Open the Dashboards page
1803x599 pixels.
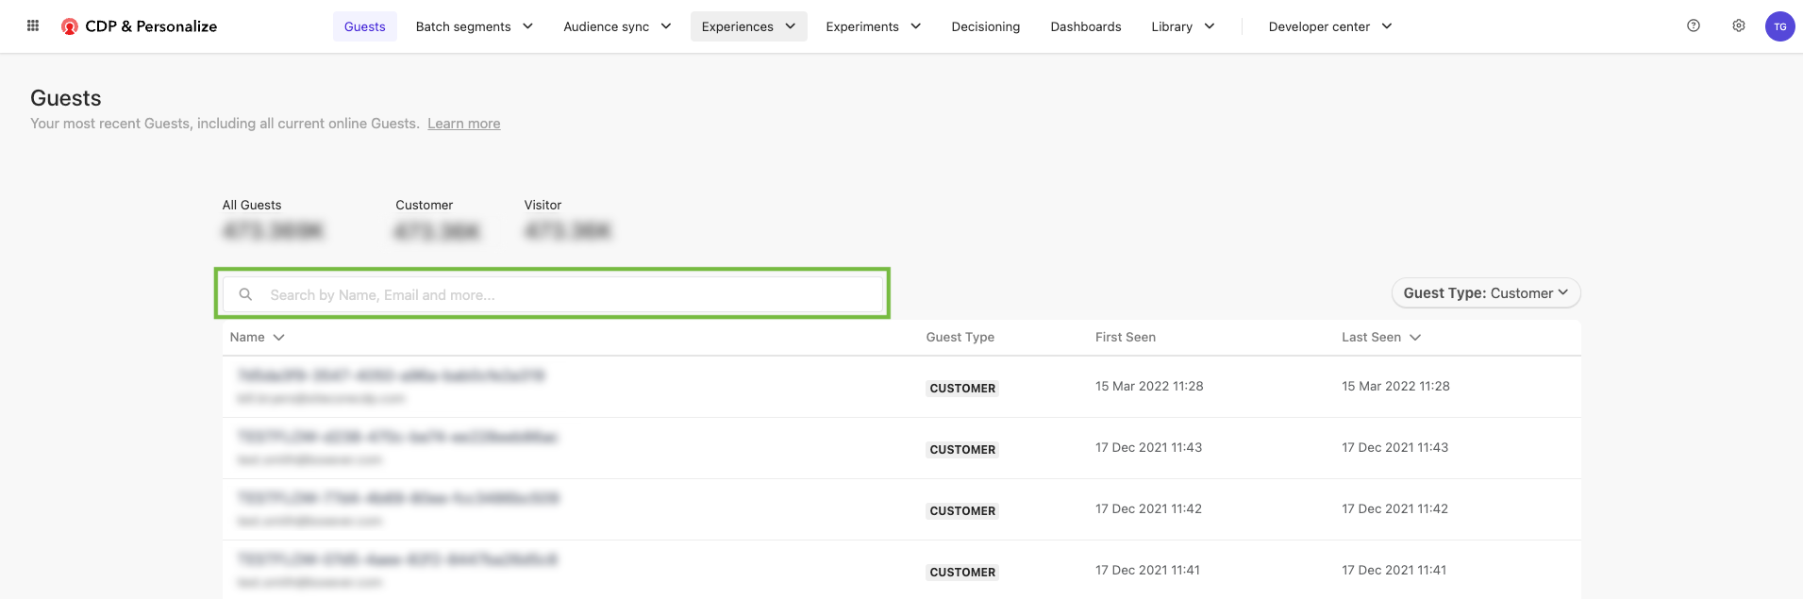point(1085,26)
